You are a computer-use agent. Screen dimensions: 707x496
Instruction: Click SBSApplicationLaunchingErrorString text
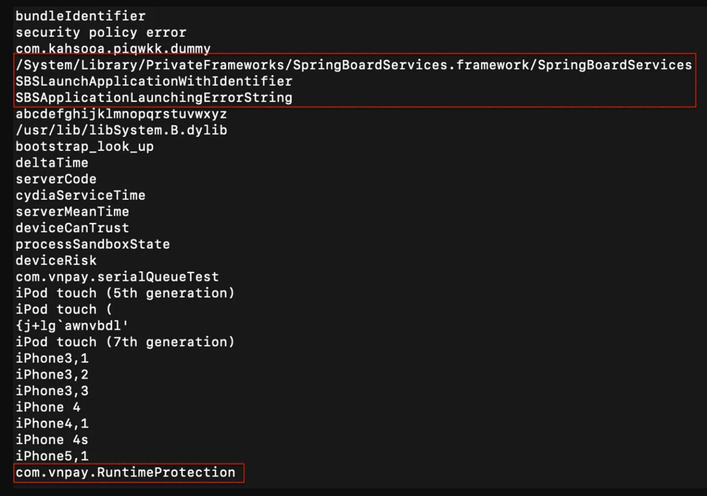[154, 97]
